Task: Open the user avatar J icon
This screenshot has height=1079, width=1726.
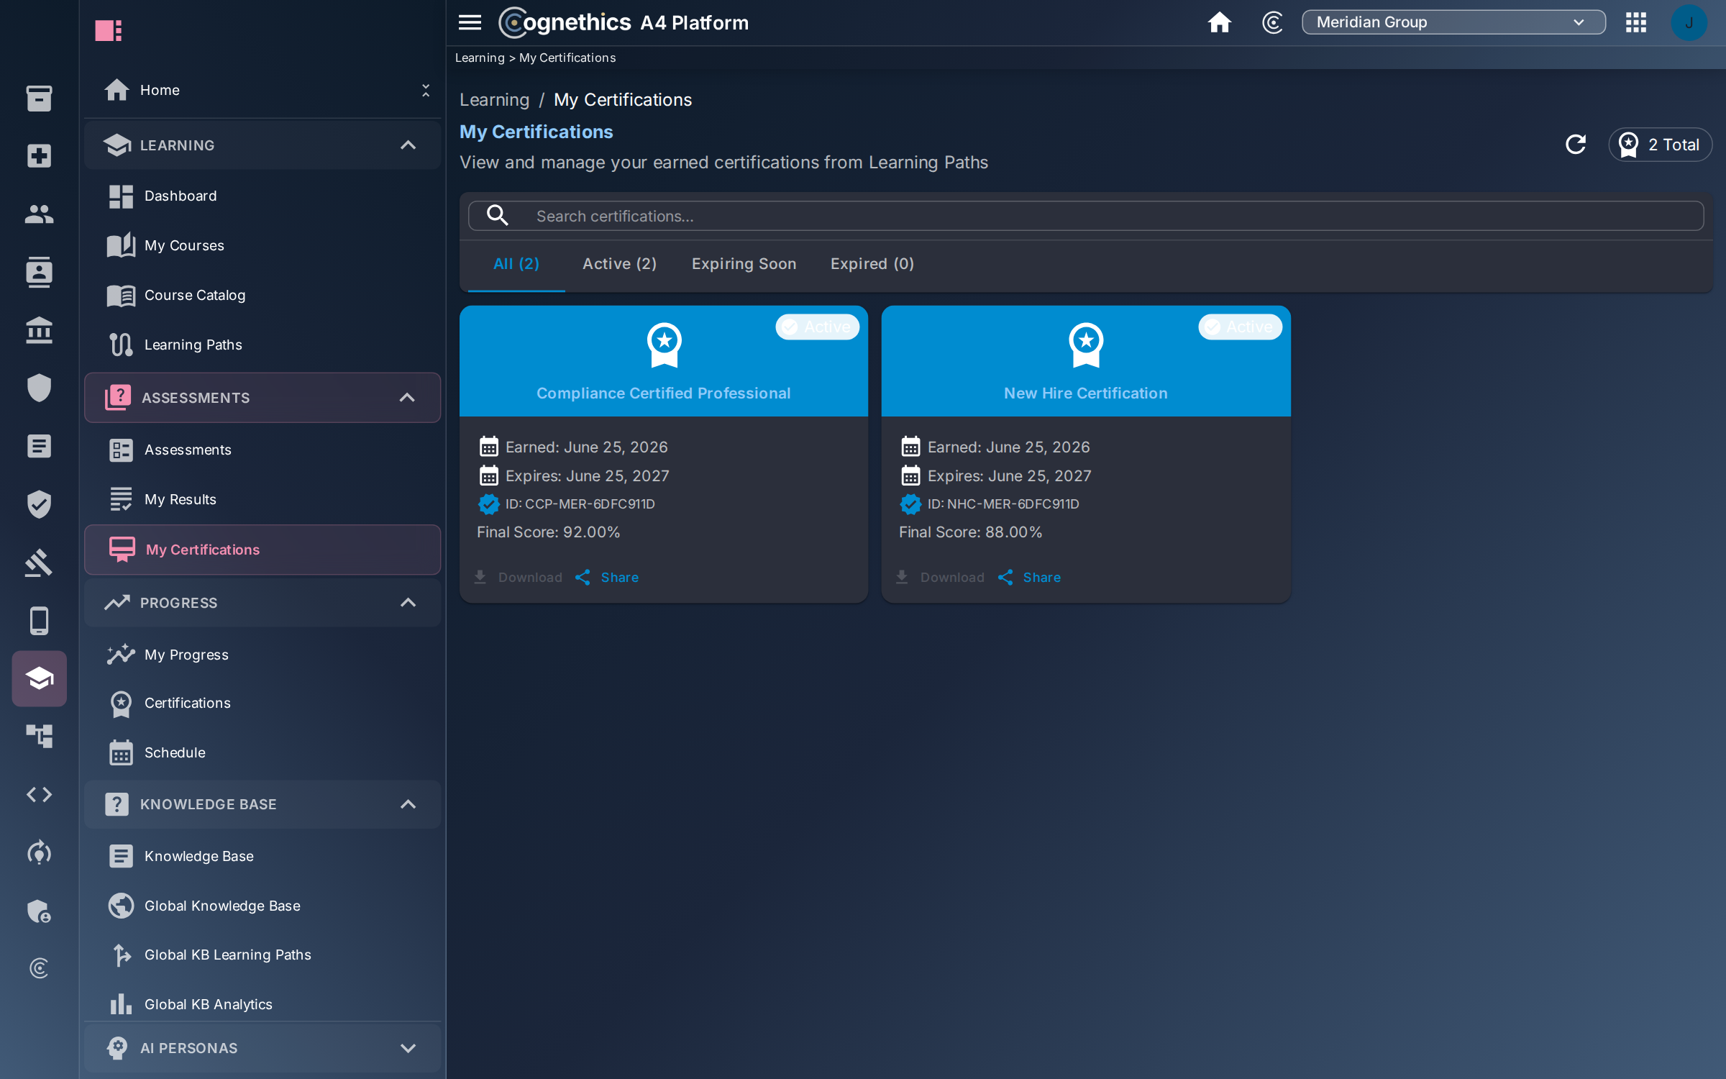Action: (1689, 22)
